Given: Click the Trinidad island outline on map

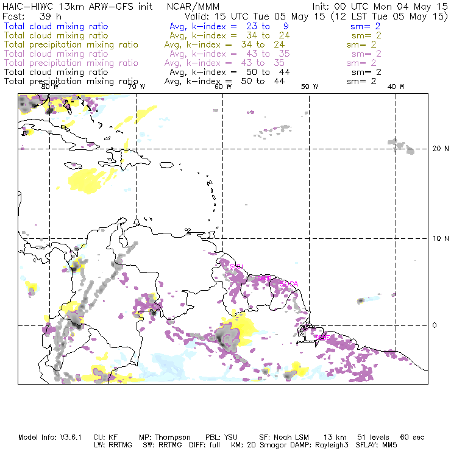Looking at the screenshot, I should (x=210, y=235).
